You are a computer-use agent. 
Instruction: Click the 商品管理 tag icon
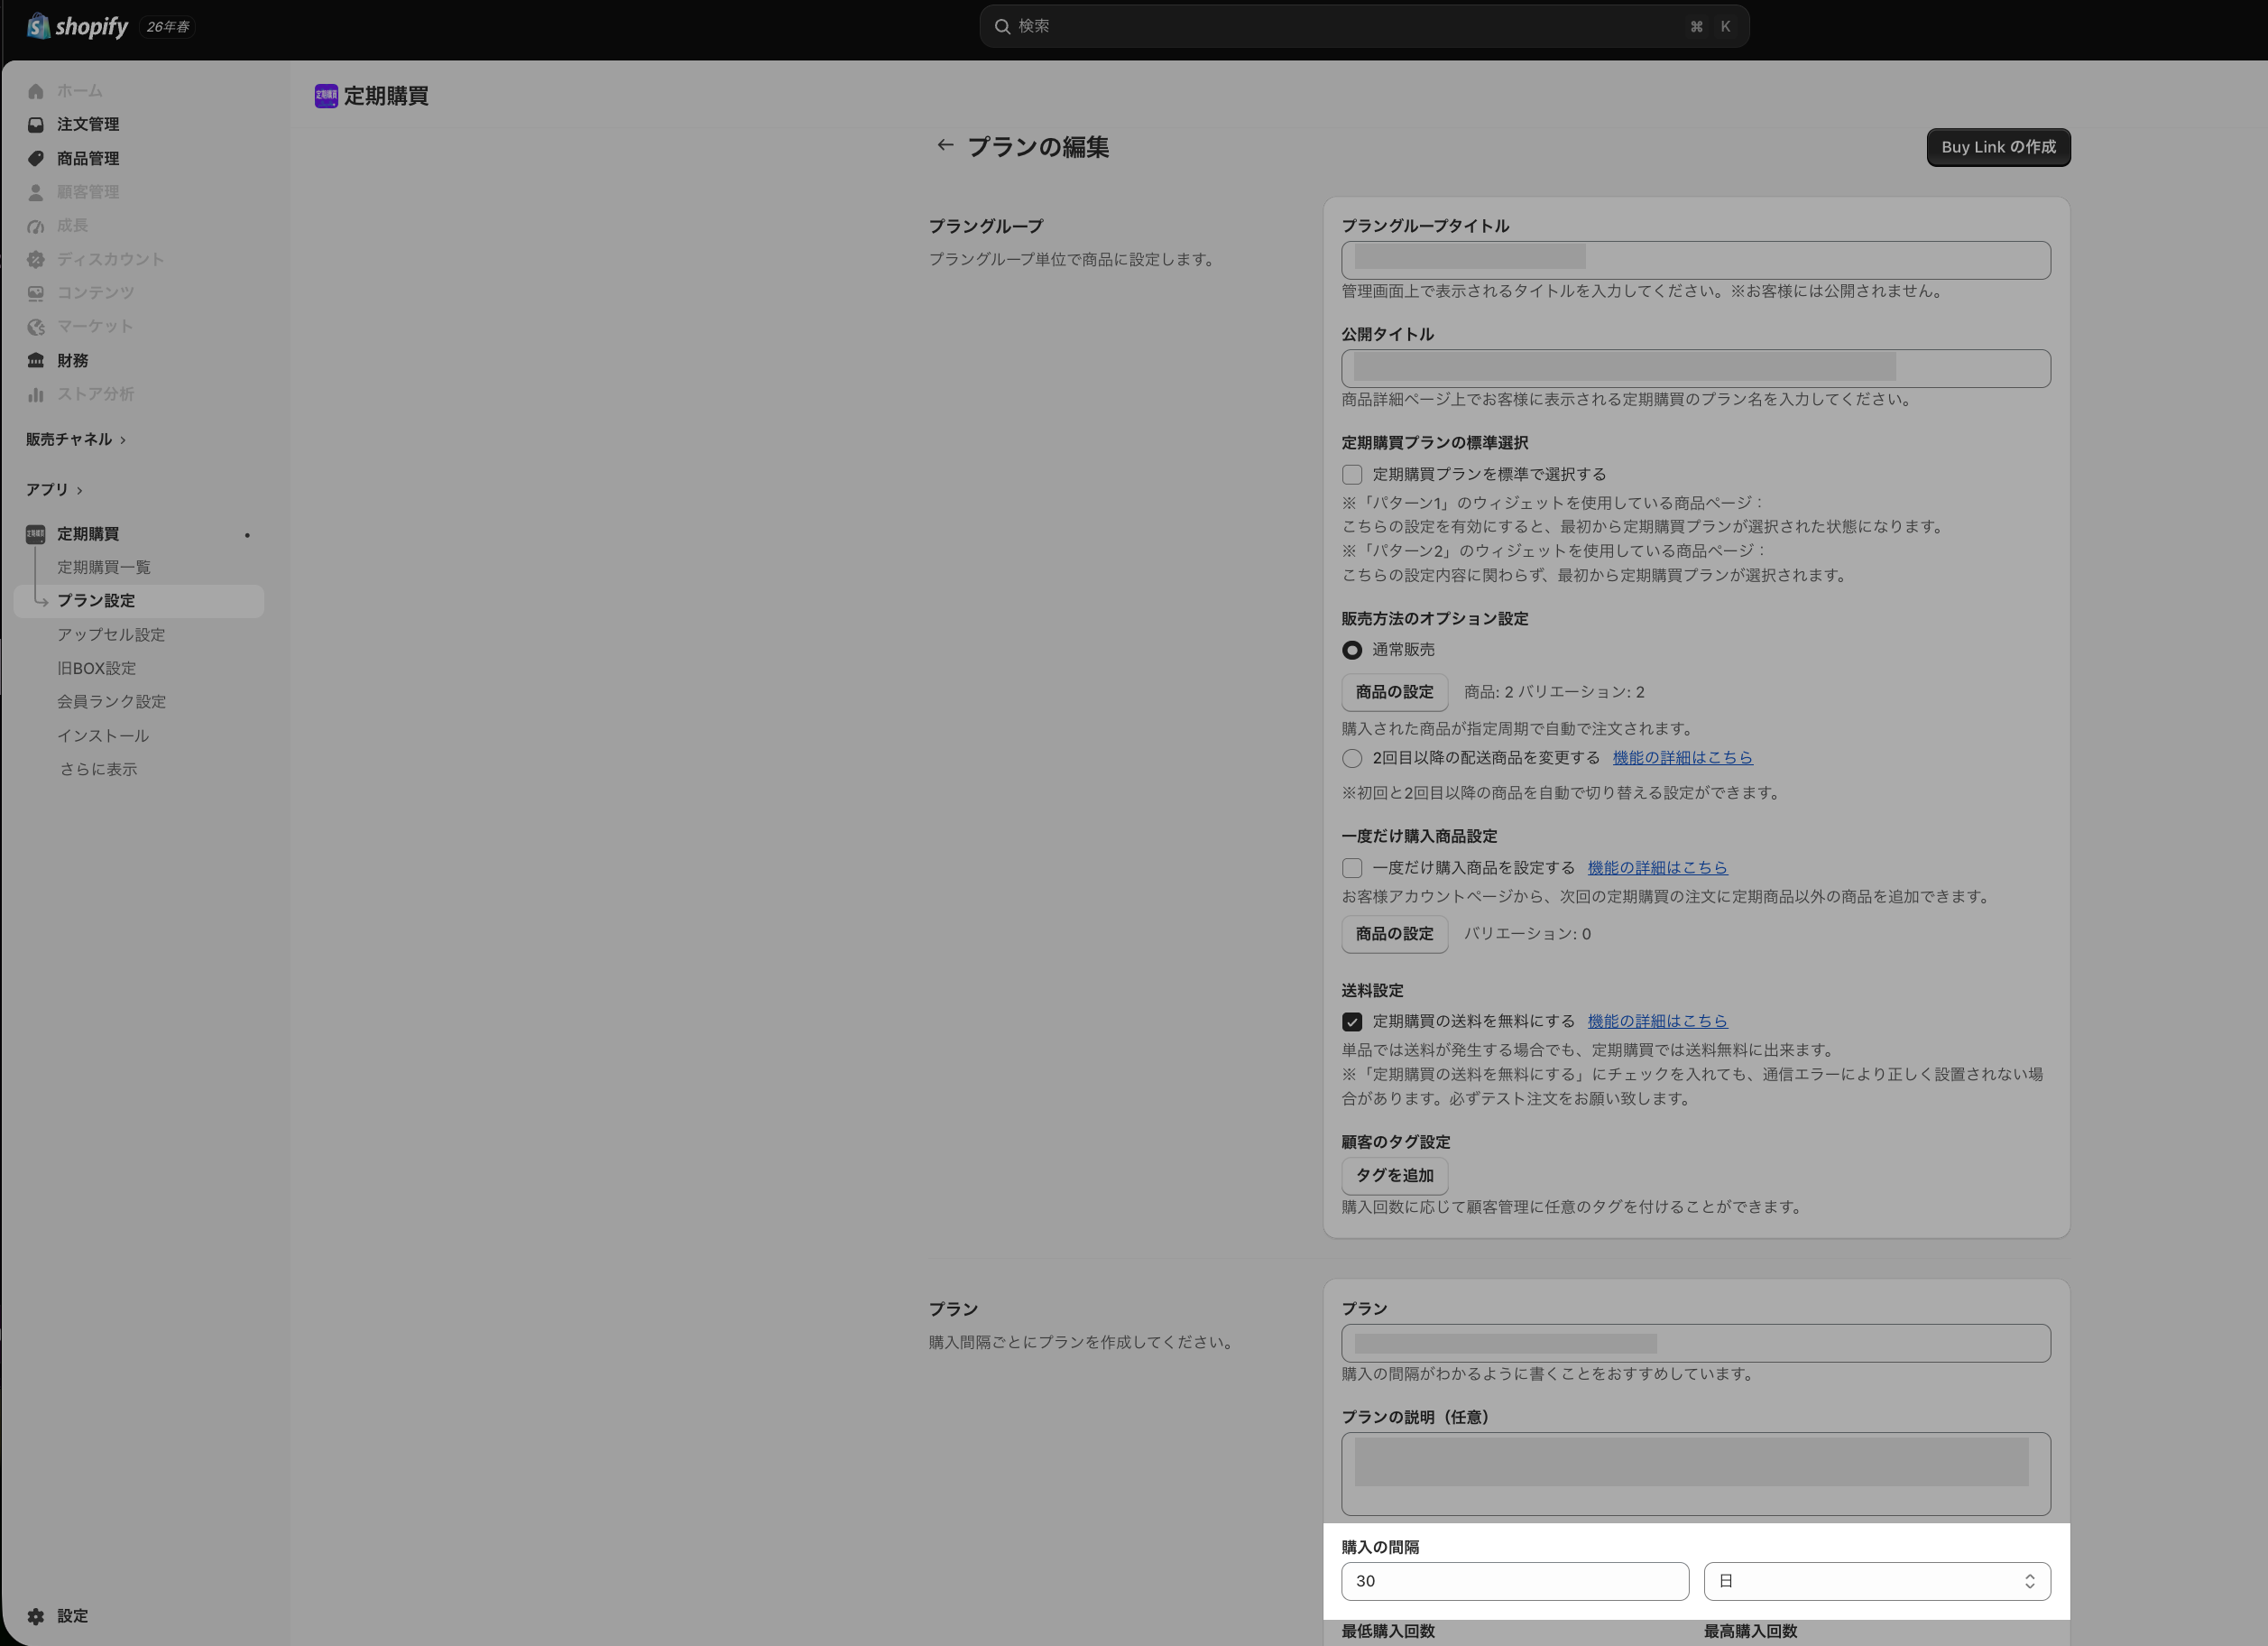(x=36, y=159)
